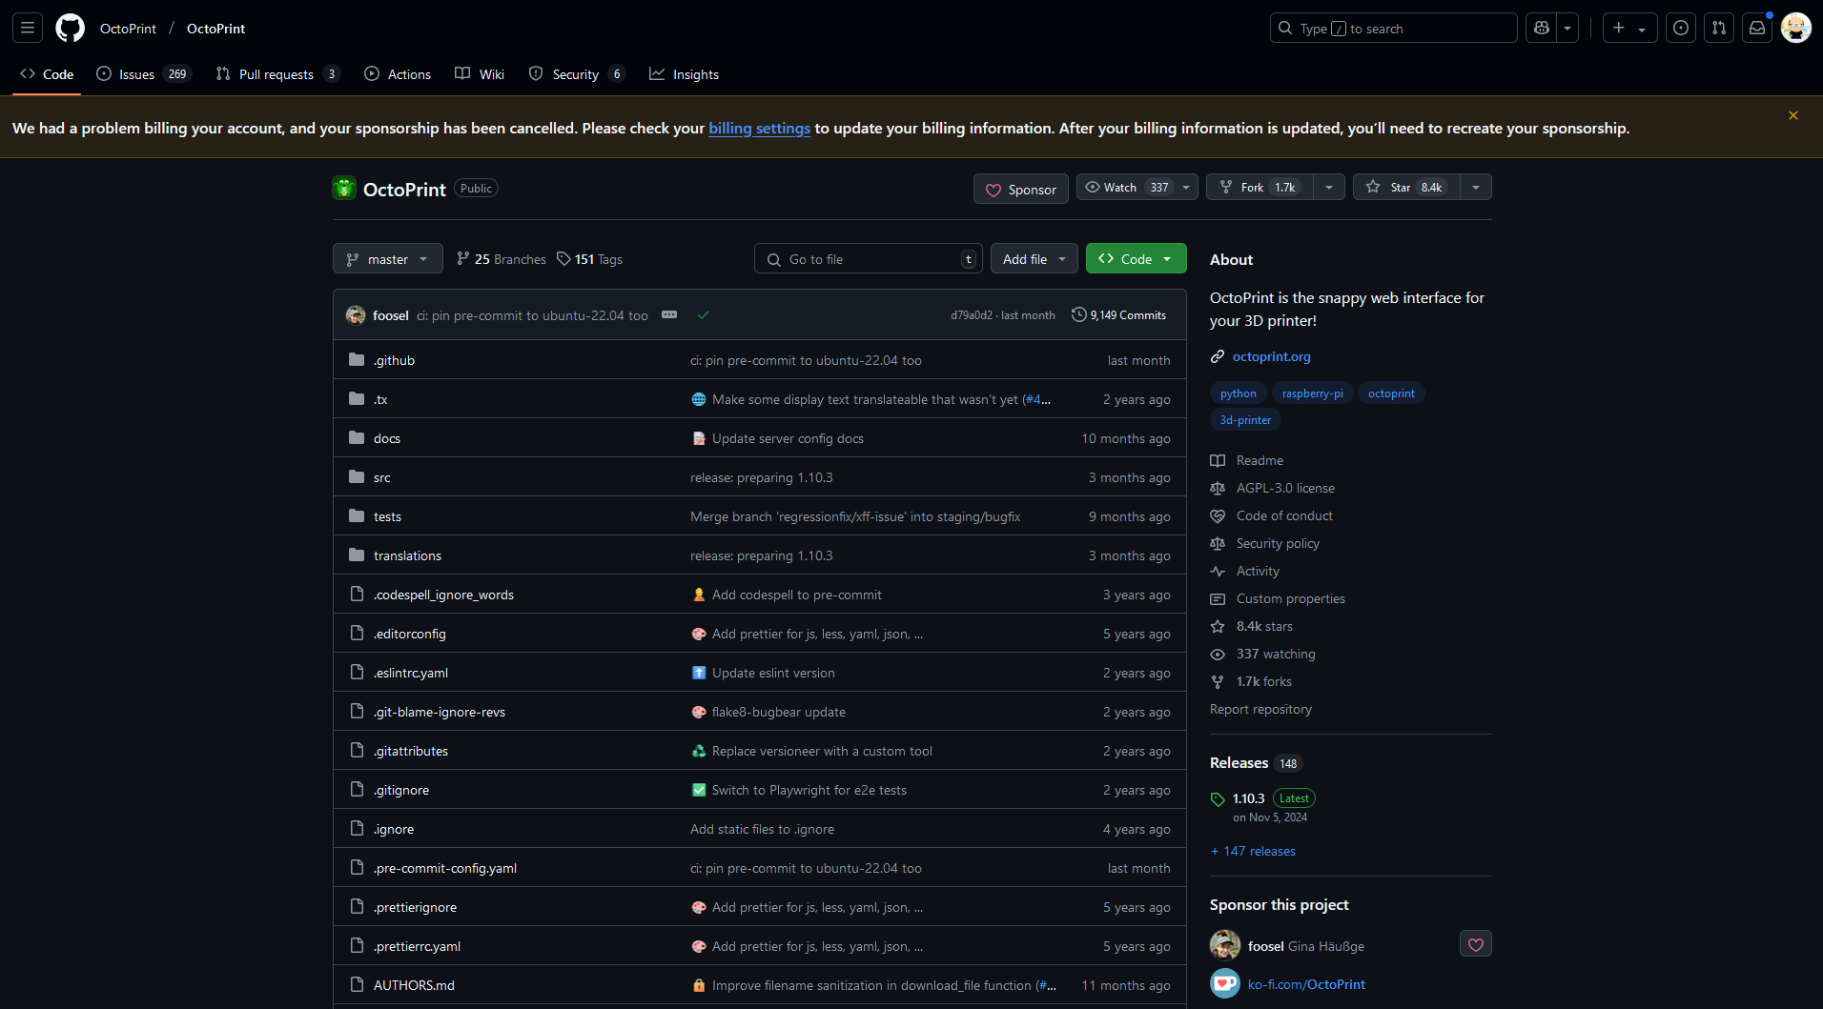
Task: Click the GitHub logo home icon
Action: (70, 29)
